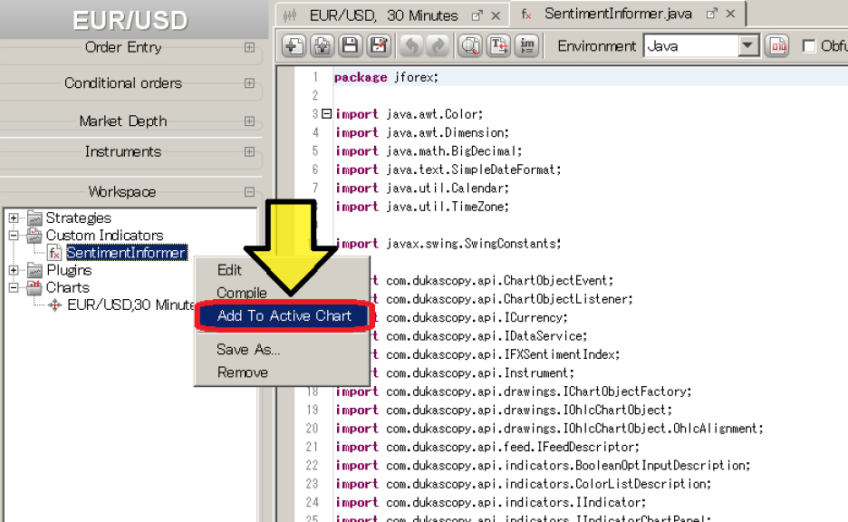This screenshot has width=848, height=522.
Task: Undock the EUR/USD 30 Minutes tab
Action: coord(477,15)
